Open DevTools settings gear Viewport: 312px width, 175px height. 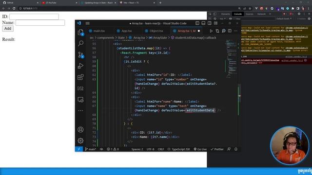point(299,14)
